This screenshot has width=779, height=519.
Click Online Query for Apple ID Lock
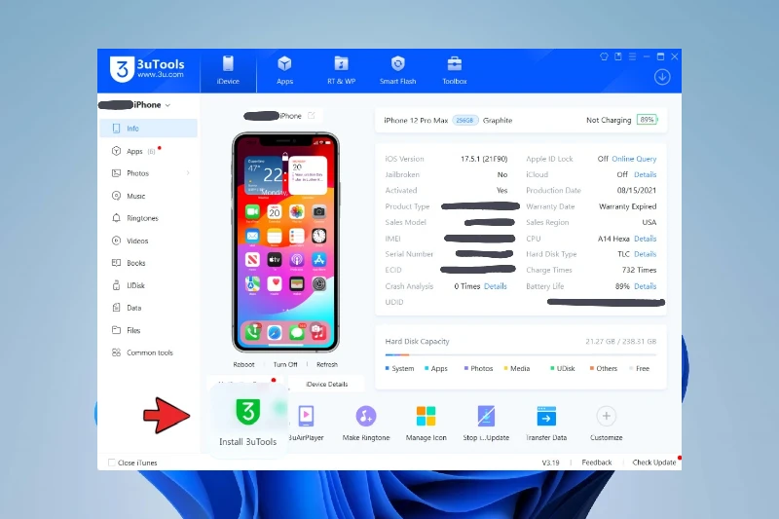pos(634,159)
